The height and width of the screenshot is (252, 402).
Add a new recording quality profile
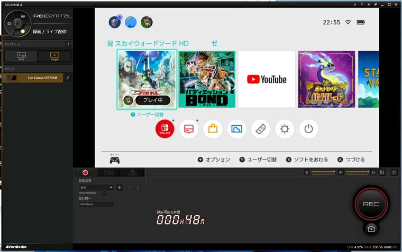point(119,188)
